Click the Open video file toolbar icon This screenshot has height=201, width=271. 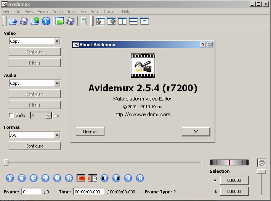coord(13,21)
